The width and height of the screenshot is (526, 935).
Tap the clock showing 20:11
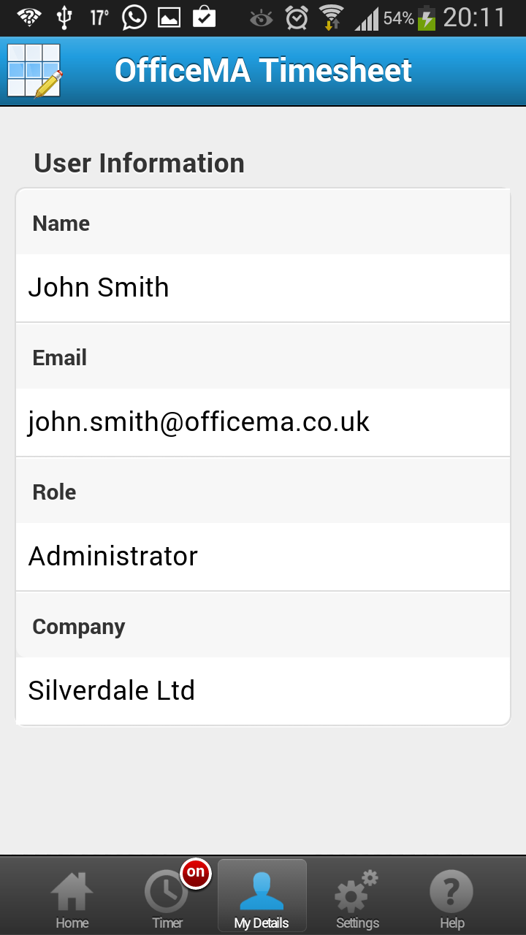(475, 18)
